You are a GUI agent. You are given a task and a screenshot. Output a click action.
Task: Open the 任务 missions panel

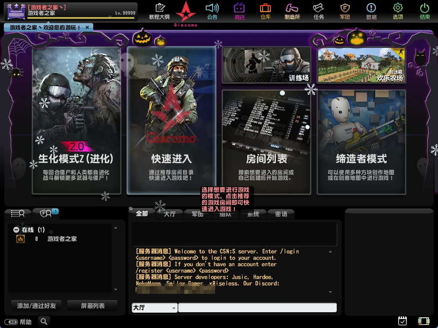coord(319,12)
